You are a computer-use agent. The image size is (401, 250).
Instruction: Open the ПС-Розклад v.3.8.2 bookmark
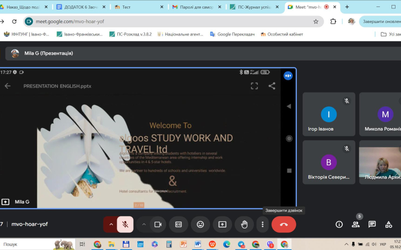130,34
